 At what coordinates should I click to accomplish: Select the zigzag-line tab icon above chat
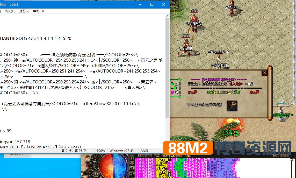pos(141,156)
